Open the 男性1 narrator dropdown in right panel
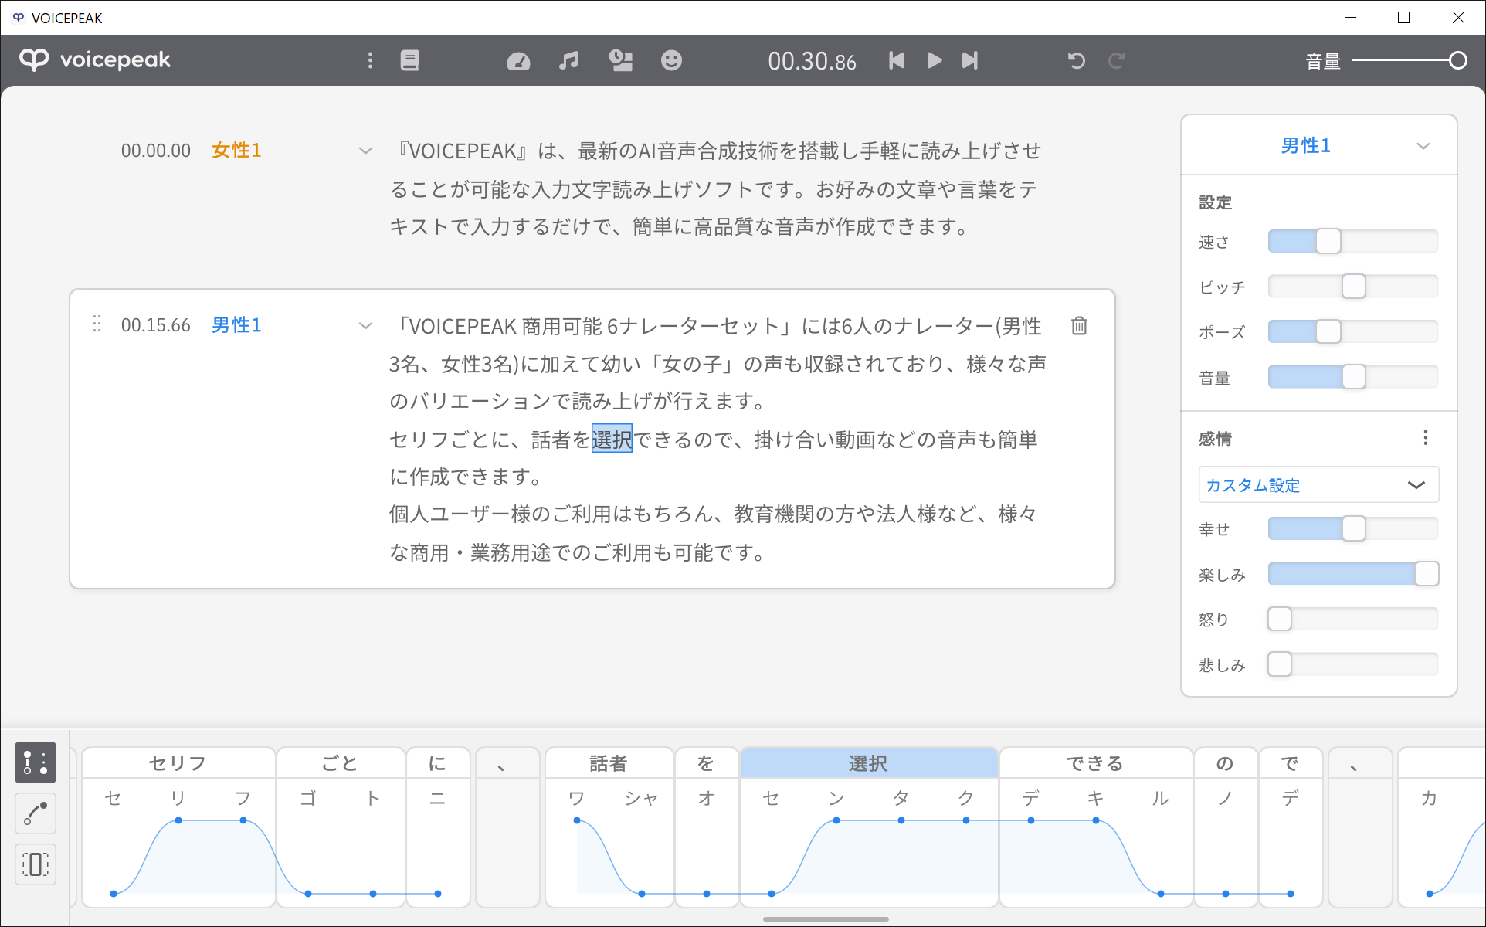The width and height of the screenshot is (1486, 927). click(1423, 145)
